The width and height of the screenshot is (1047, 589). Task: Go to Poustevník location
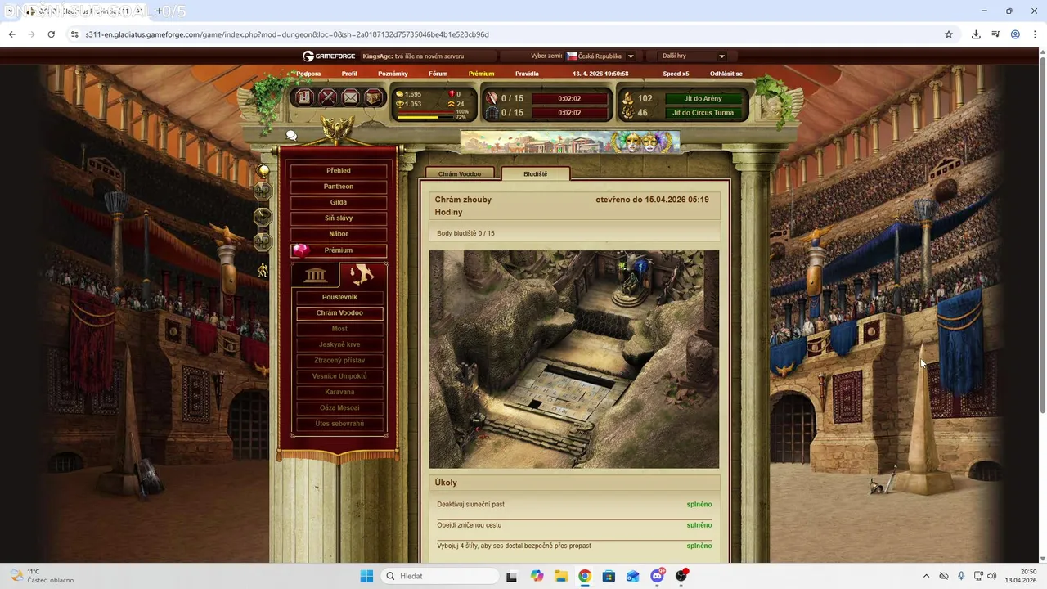339,297
